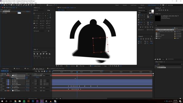This screenshot has width=183, height=103.
Task: Show the Black layer
Action: tap(1, 83)
